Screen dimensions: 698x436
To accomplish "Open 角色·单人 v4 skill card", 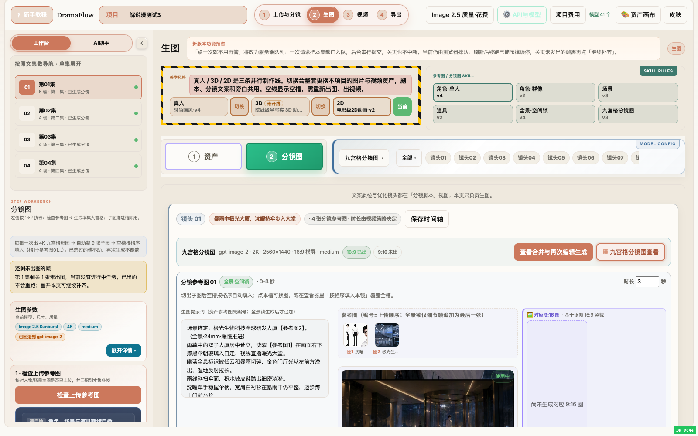I will [x=472, y=92].
